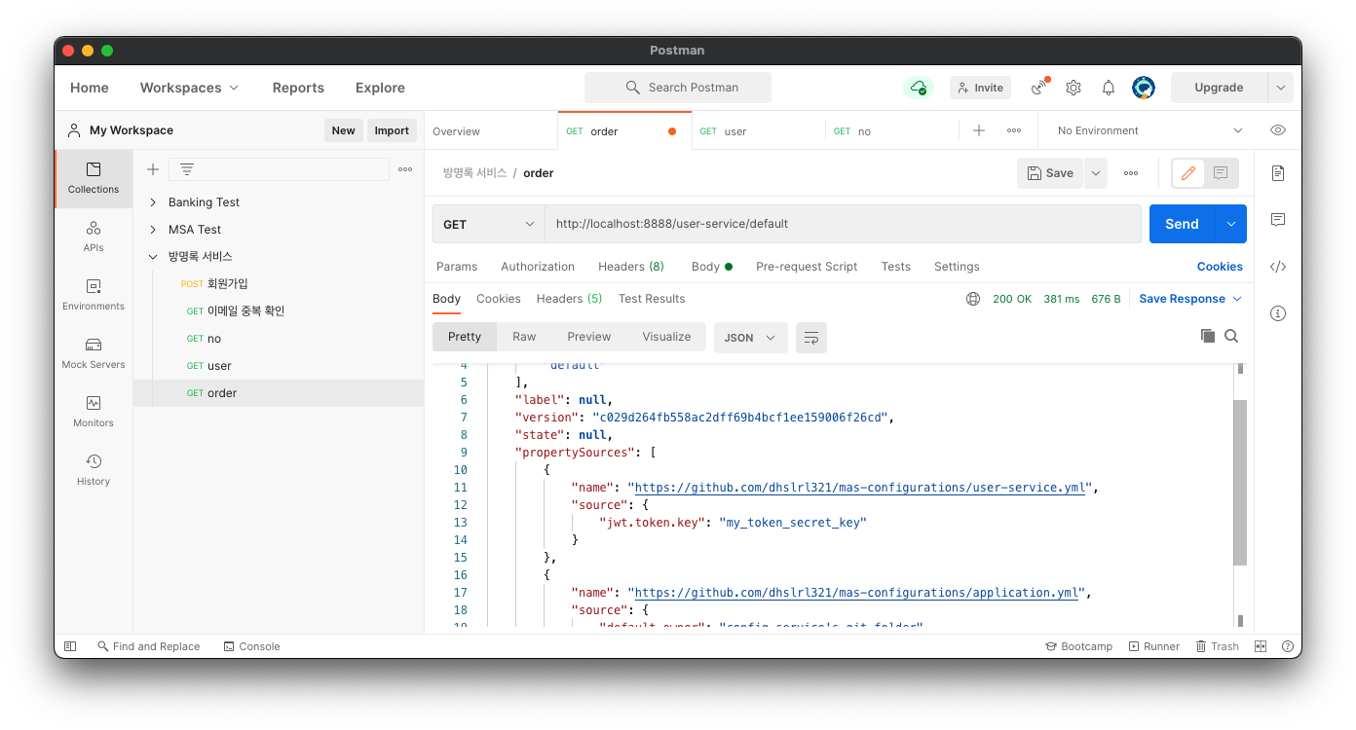Open the Save options dropdown arrow
1356x730 pixels.
pyautogui.click(x=1096, y=173)
